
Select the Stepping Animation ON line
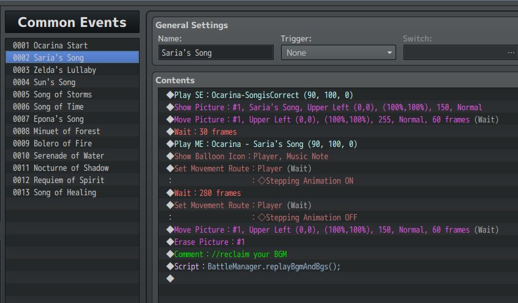click(338, 181)
